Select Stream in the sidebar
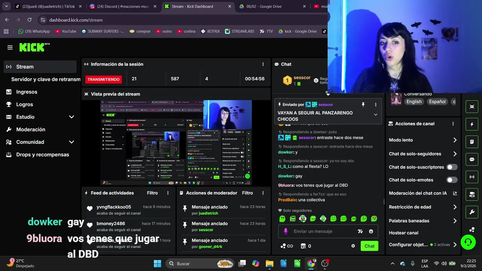This screenshot has width=482, height=271. click(x=40, y=67)
